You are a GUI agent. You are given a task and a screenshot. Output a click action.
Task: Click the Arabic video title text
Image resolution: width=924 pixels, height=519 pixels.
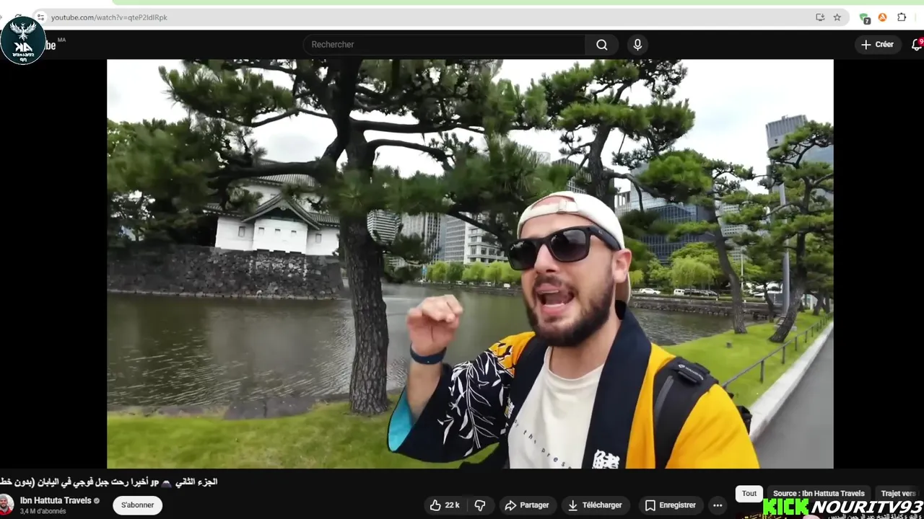108,482
